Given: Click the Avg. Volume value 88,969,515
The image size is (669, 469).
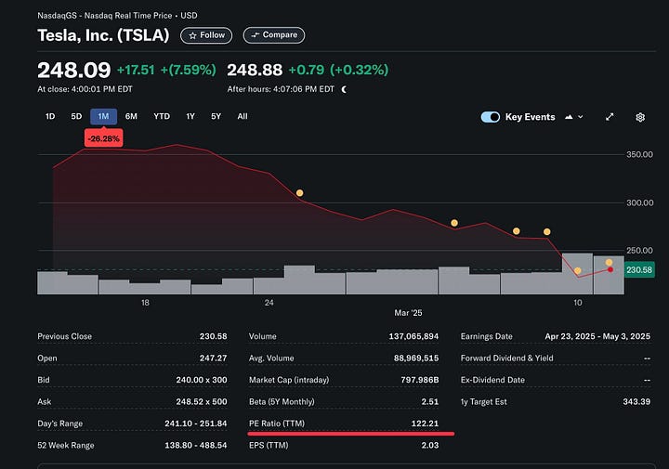Looking at the screenshot, I should (x=416, y=358).
